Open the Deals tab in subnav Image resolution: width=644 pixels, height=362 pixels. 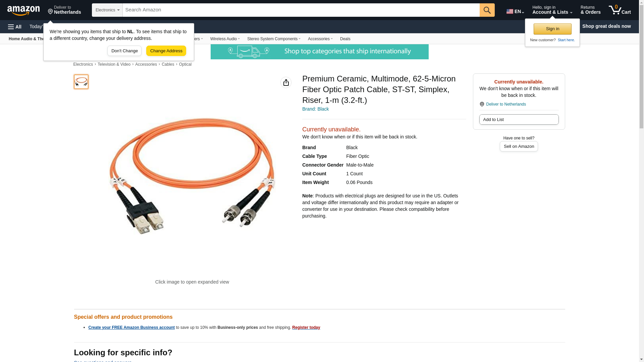[345, 39]
